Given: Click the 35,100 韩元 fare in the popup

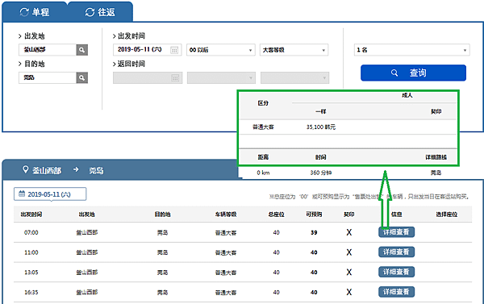Looking at the screenshot, I should coord(321,127).
